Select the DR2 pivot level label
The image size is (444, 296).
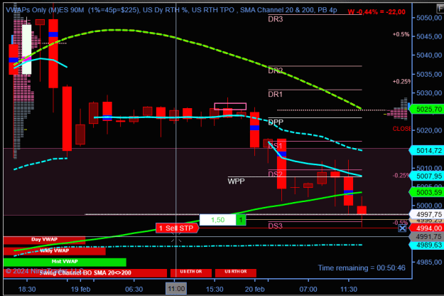(276, 70)
